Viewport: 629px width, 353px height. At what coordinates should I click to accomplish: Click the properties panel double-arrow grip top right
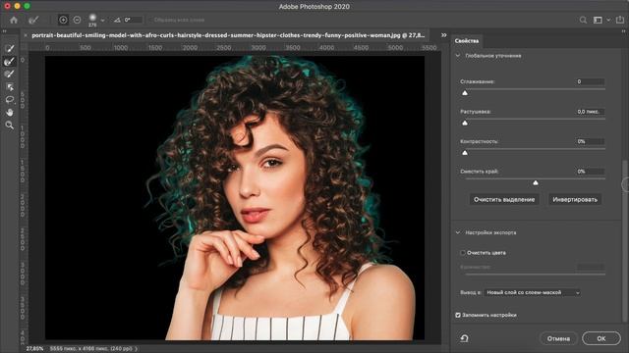(624, 30)
